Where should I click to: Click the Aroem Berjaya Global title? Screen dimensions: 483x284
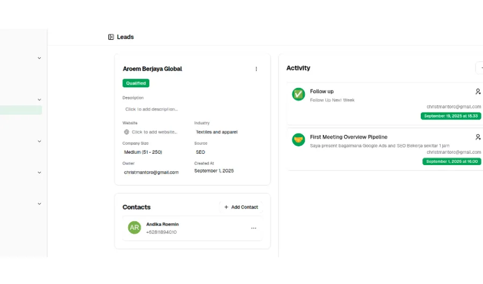[x=152, y=69]
